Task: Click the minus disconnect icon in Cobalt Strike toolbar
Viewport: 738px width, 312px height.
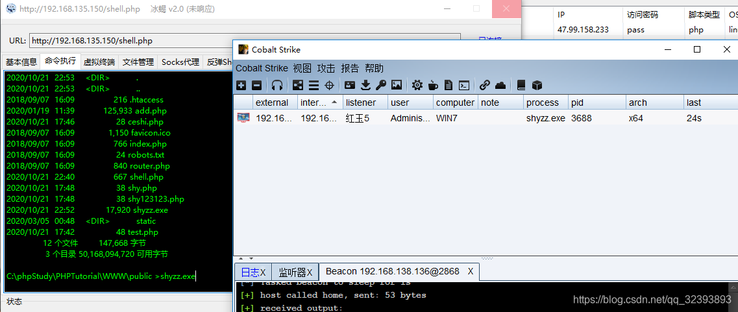Action: pos(256,85)
